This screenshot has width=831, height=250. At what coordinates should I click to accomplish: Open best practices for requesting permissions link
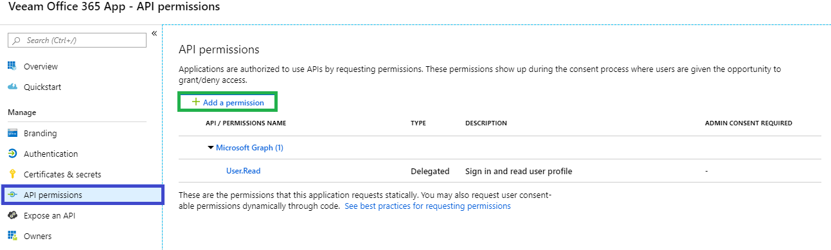427,206
